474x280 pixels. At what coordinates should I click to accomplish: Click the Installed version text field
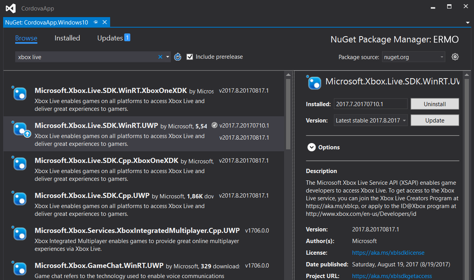click(370, 104)
